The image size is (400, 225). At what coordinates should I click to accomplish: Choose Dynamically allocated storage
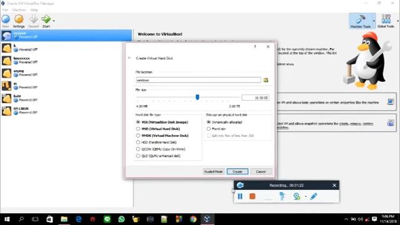[x=224, y=122]
